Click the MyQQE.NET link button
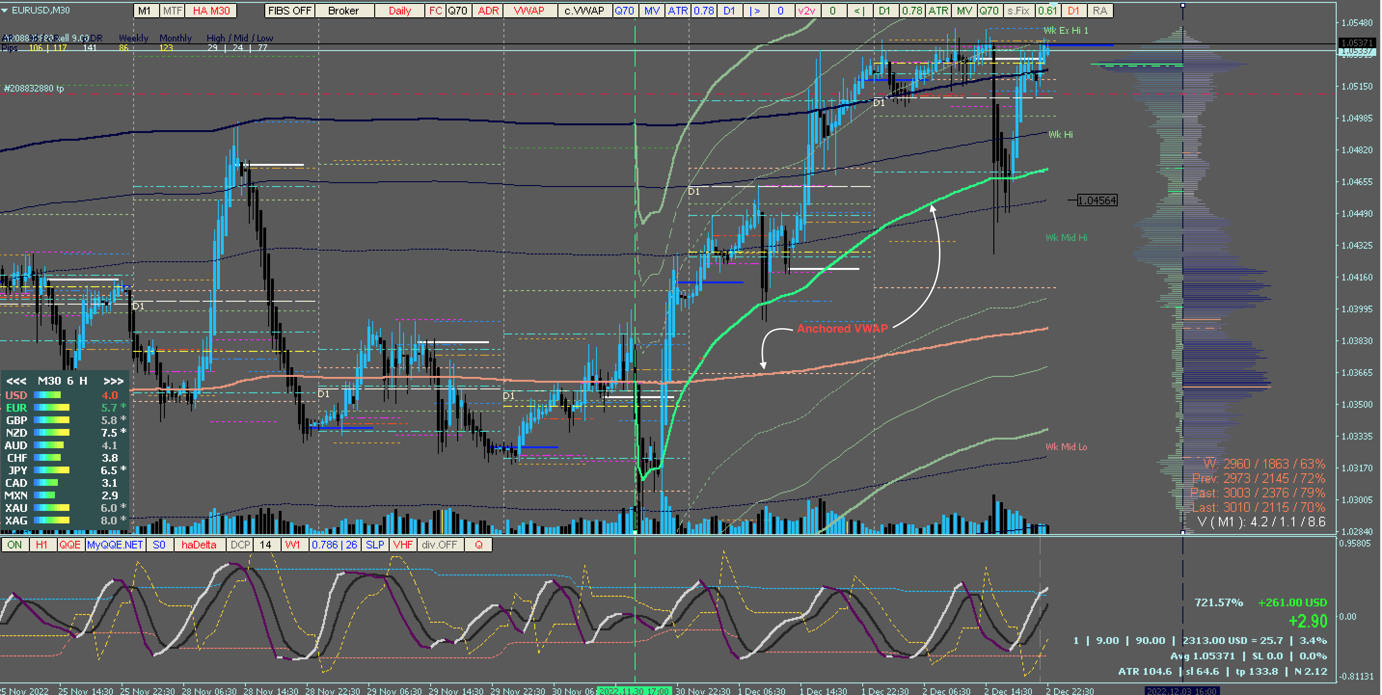Image resolution: width=1382 pixels, height=695 pixels. click(115, 545)
